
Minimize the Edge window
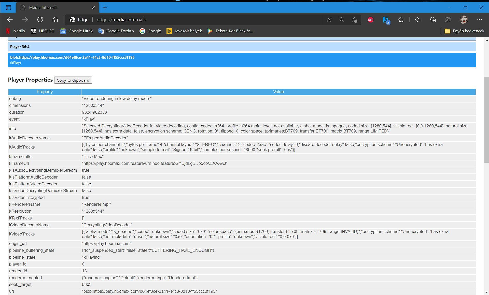coord(450,8)
